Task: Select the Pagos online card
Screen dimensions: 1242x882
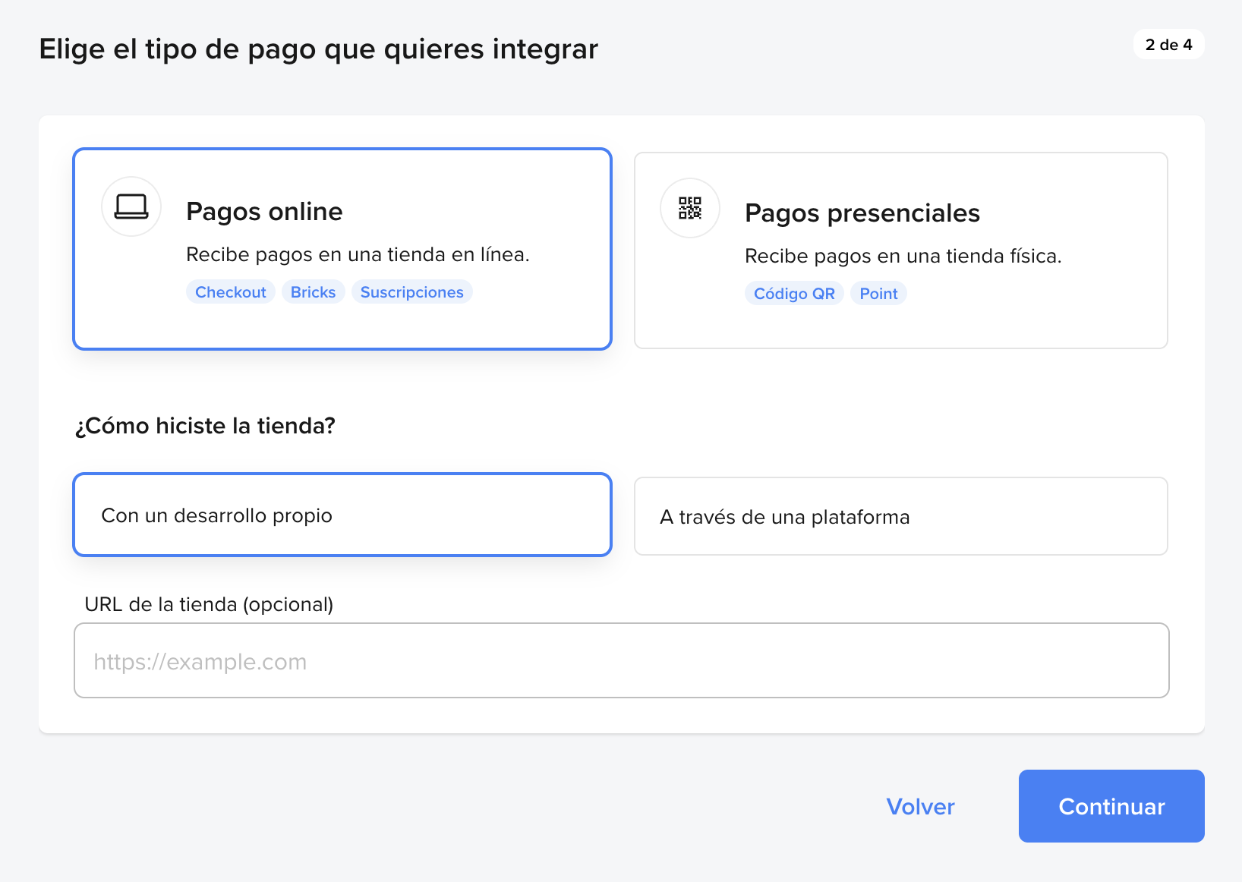Action: tap(342, 249)
